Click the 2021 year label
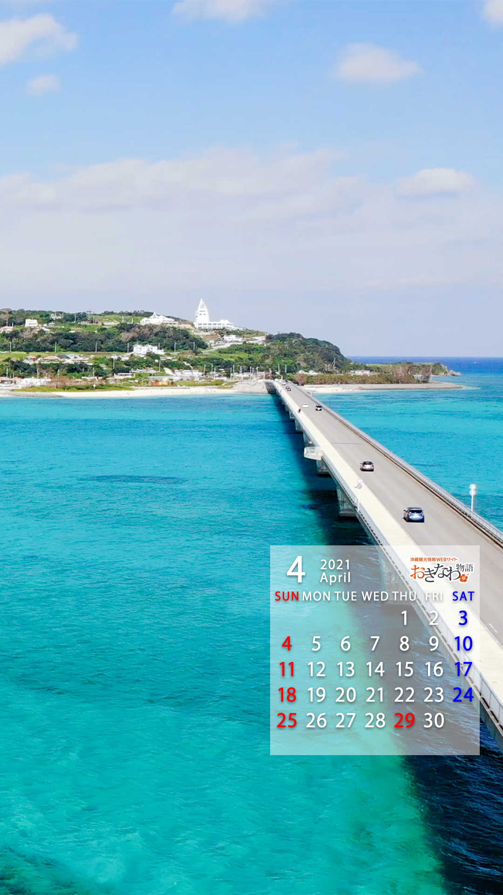Image resolution: width=503 pixels, height=895 pixels. [x=335, y=565]
